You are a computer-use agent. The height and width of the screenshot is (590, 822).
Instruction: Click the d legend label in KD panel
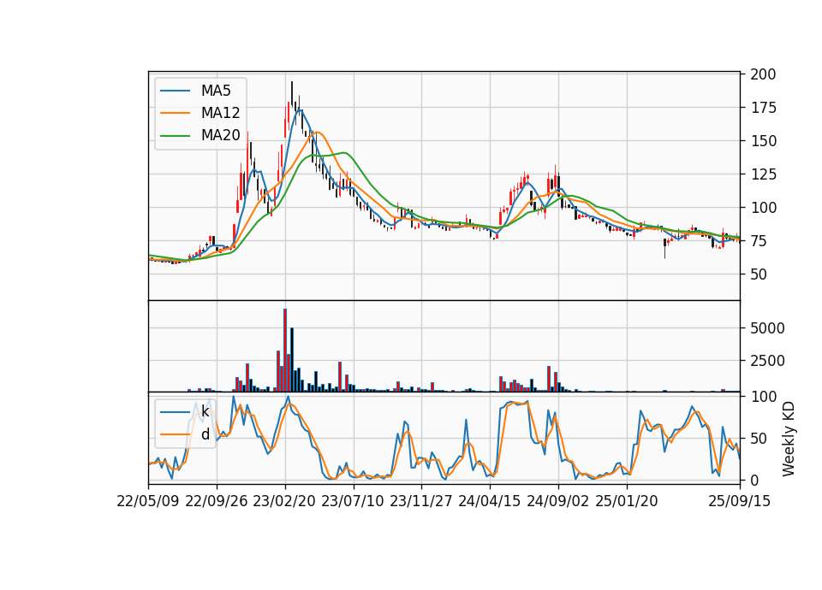(x=205, y=434)
